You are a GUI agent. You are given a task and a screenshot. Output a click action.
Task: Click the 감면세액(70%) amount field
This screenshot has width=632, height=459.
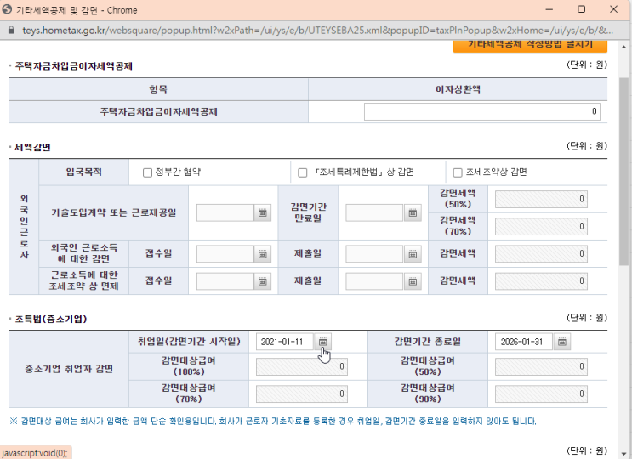click(x=541, y=227)
